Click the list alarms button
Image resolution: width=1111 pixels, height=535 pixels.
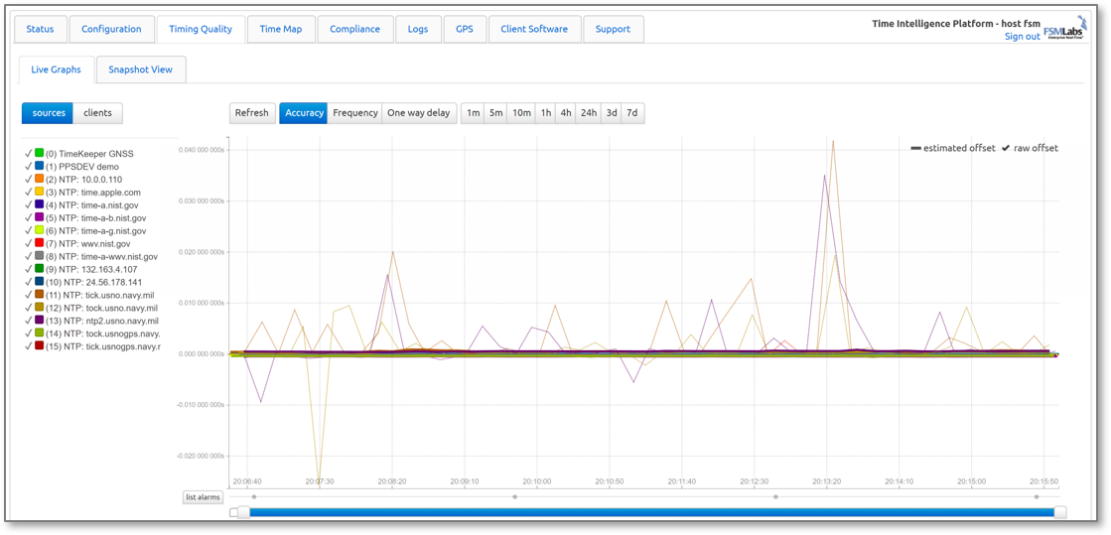[203, 497]
